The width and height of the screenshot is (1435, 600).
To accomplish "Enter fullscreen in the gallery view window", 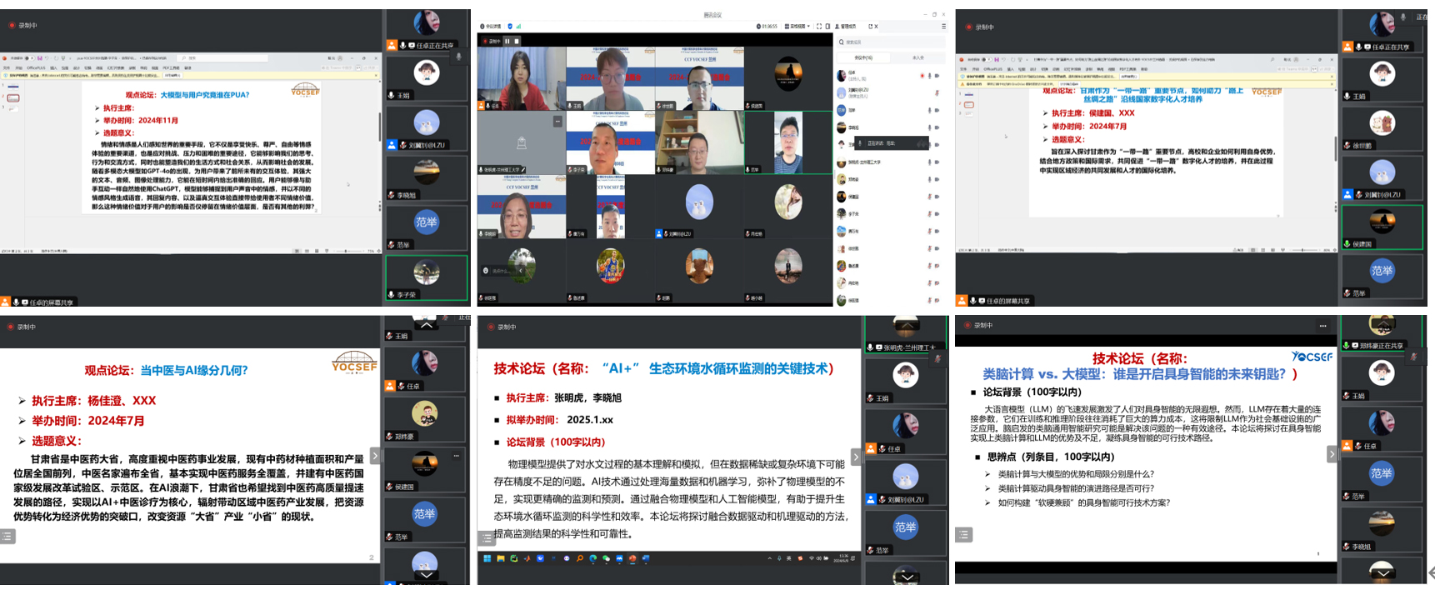I will click(x=818, y=27).
